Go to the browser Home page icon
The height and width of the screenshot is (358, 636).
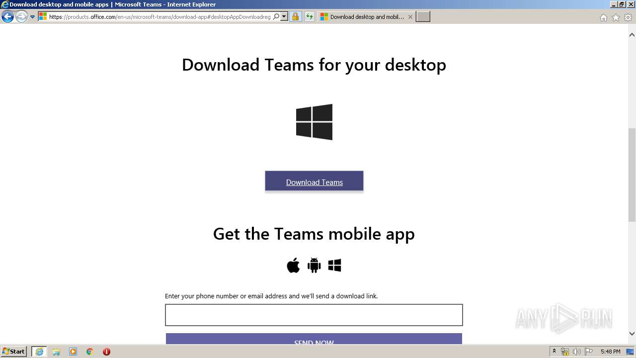pos(603,17)
